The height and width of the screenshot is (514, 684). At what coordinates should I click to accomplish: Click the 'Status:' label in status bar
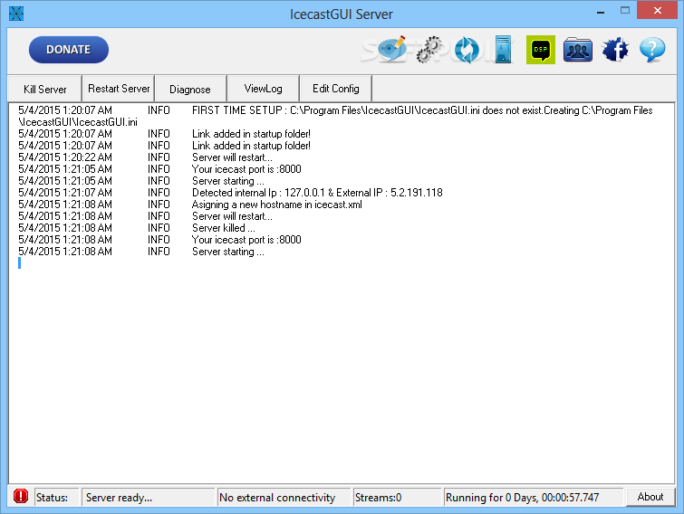pyautogui.click(x=52, y=498)
